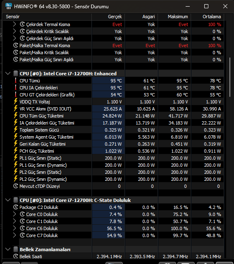234x264 pixels.
Task: Click the lightning icon beside Toplam Sistem Gücü
Action: (16, 130)
